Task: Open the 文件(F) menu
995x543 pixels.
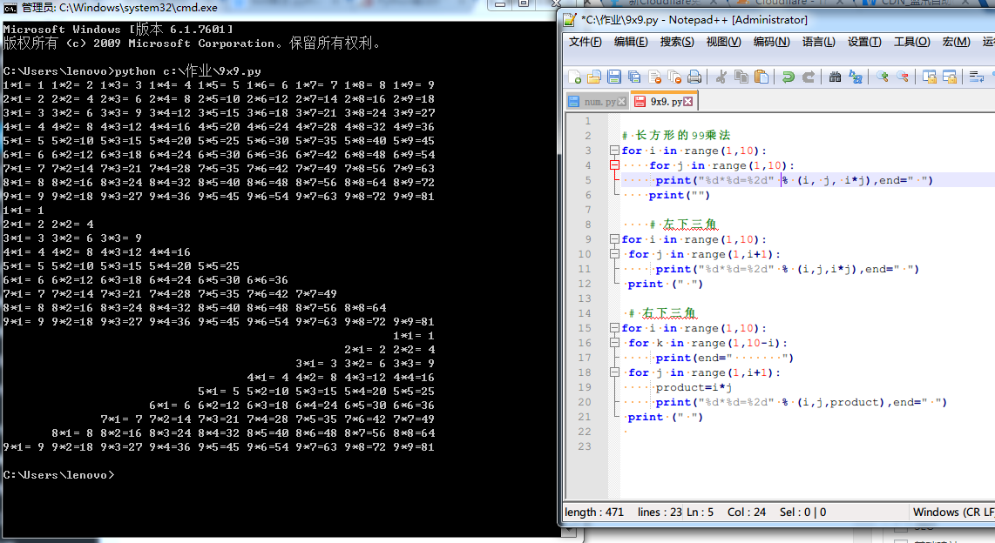Action: pyautogui.click(x=585, y=42)
